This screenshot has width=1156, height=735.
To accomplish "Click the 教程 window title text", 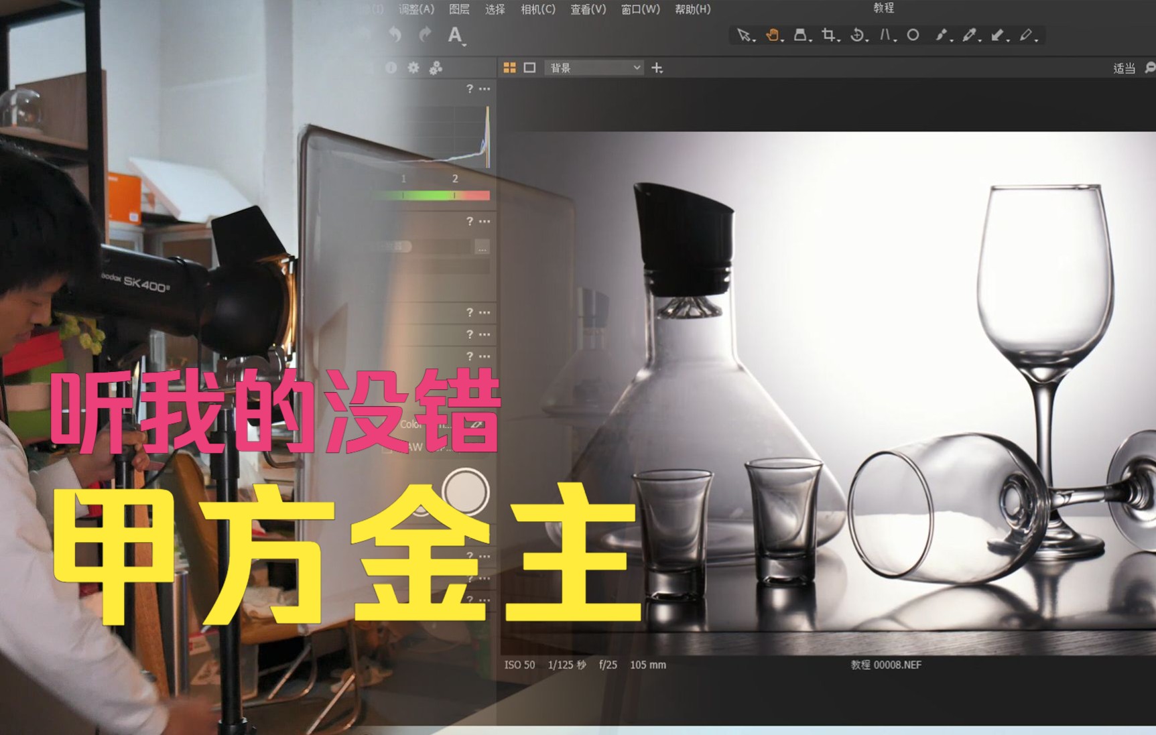I will coord(884,7).
